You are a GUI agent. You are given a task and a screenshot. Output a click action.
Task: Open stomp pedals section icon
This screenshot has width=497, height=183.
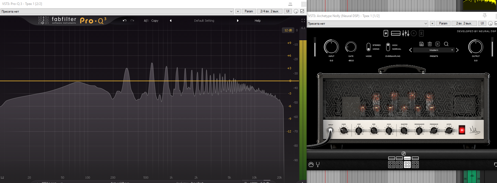point(386,33)
